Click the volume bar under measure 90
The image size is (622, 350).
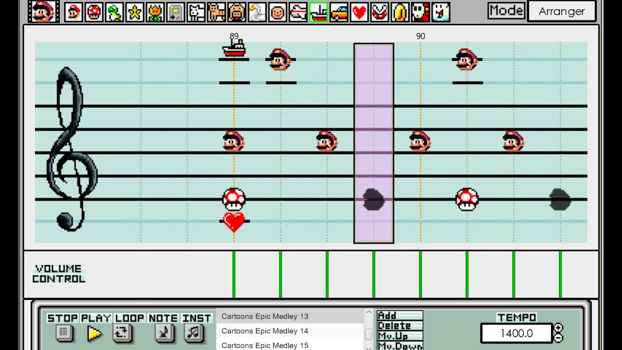(420, 275)
